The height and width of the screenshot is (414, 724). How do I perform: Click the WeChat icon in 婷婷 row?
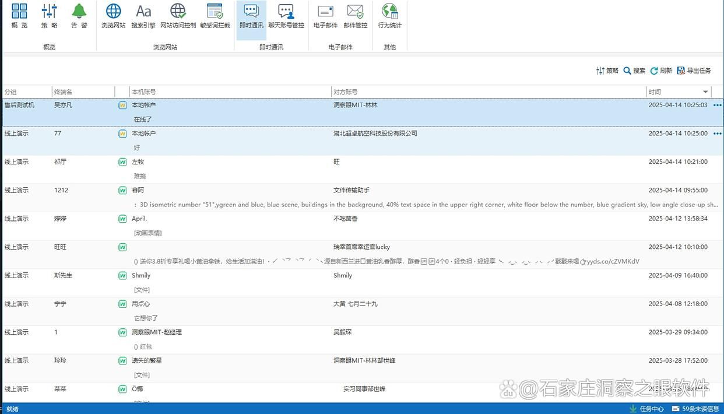point(122,219)
